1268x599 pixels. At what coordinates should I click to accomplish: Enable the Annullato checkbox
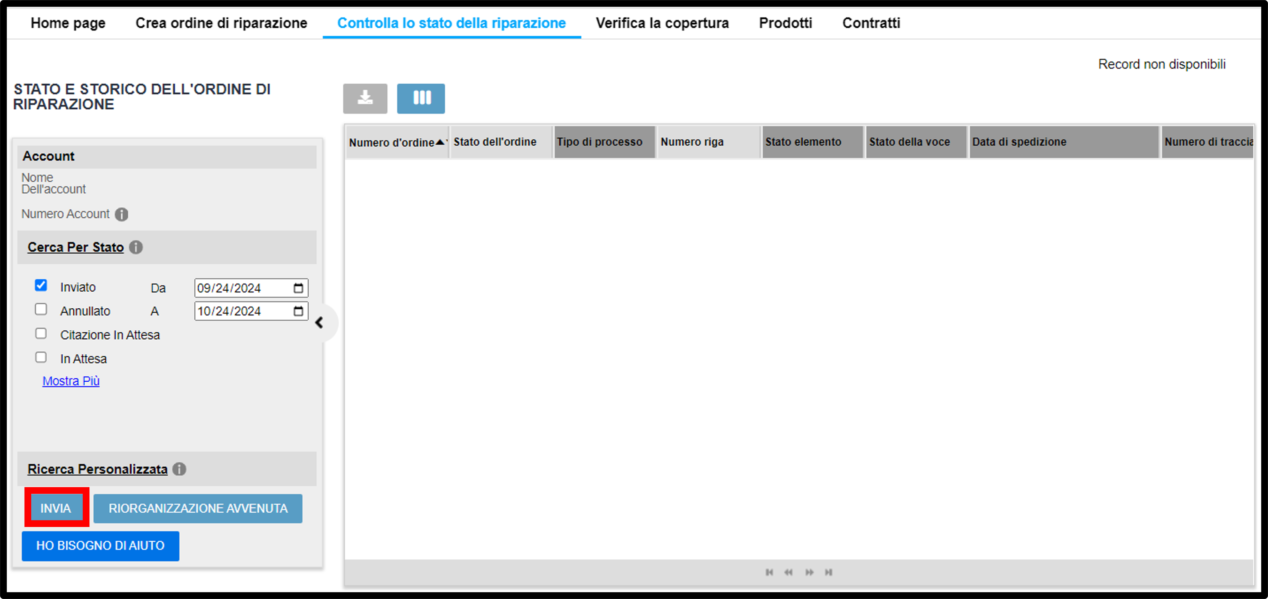41,309
